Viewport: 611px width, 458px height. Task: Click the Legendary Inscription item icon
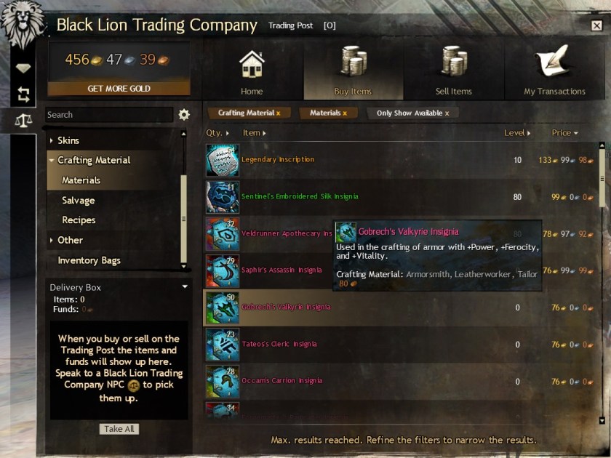223,160
